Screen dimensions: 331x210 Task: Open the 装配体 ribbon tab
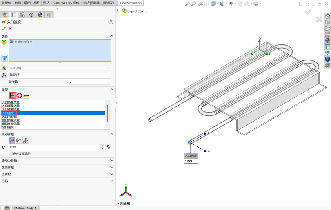point(7,3)
